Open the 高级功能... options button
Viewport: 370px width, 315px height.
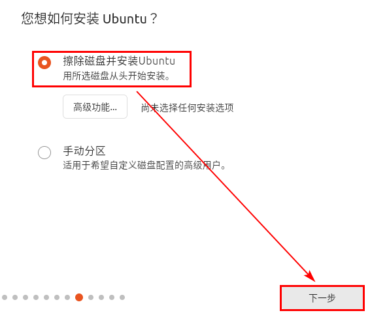click(95, 107)
